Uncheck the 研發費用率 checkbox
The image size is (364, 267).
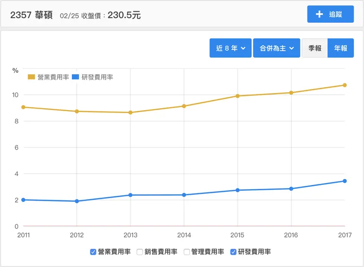tap(233, 252)
